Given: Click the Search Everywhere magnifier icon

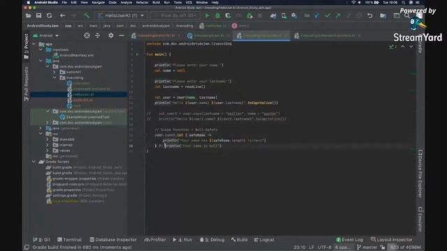Looking at the screenshot, I should [406, 15].
